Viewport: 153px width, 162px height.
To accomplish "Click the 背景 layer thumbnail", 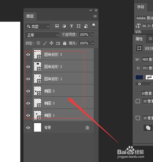I will click(x=38, y=127).
